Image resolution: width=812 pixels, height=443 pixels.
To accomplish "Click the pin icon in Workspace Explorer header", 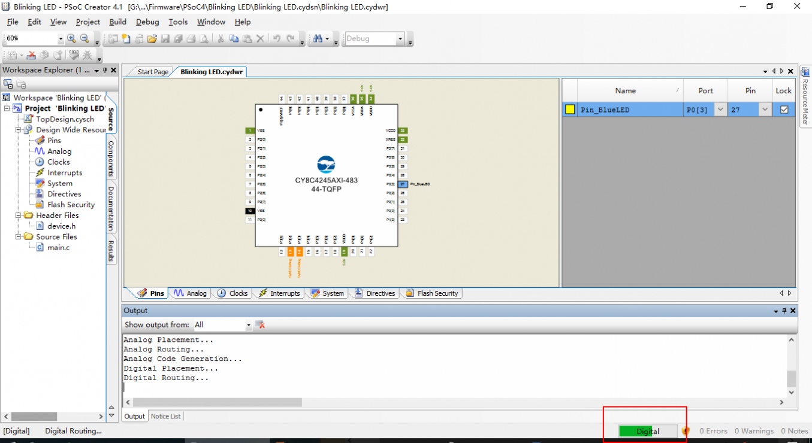I will (x=105, y=70).
